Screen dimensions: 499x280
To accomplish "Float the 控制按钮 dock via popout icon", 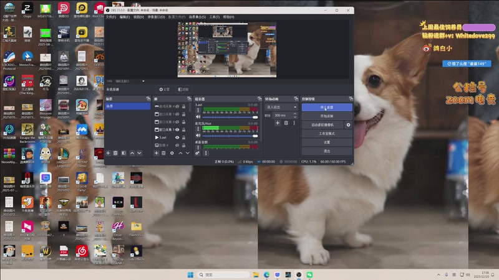I will 351,99.
